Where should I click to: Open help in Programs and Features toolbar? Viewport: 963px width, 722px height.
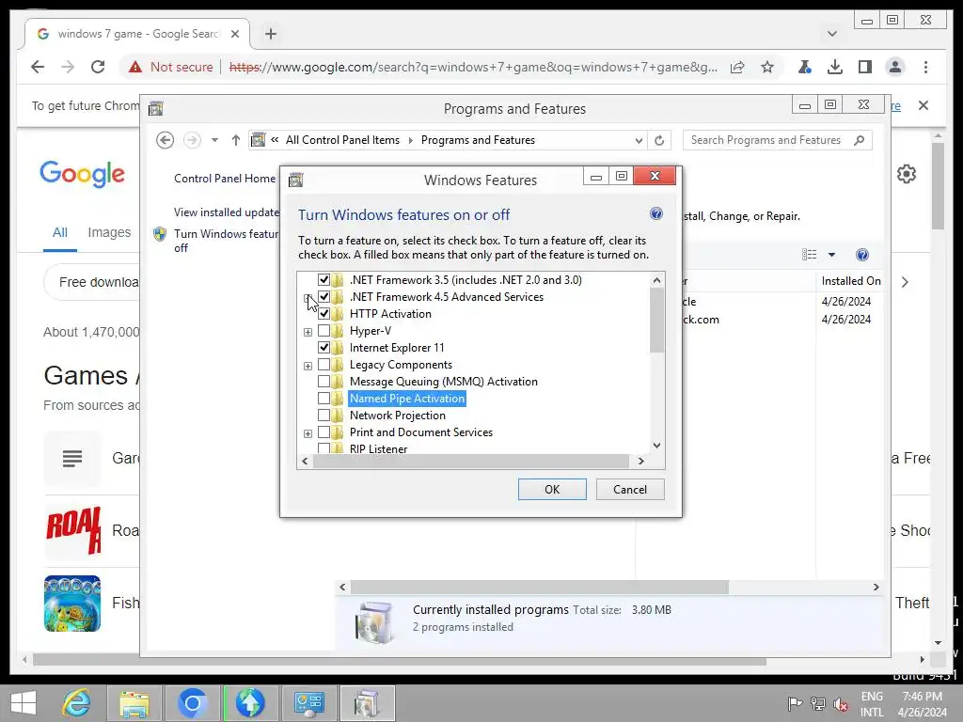click(862, 255)
